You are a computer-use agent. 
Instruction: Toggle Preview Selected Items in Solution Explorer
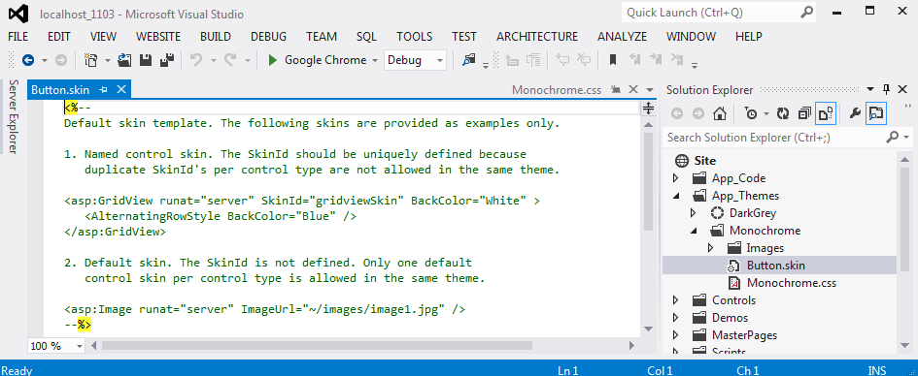pos(876,113)
